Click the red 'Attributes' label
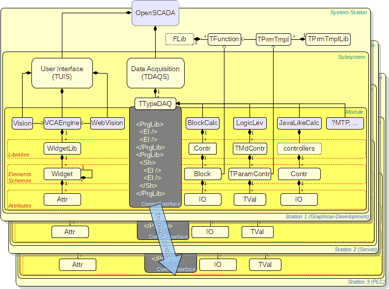 (x=20, y=206)
